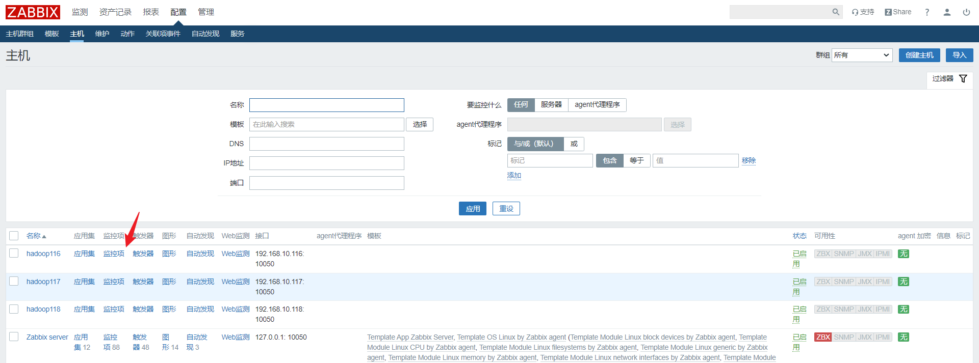Go to 动作 submenu
Screen dimensions: 979x363
[127, 34]
